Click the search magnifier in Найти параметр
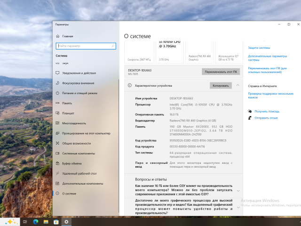 coord(113,46)
